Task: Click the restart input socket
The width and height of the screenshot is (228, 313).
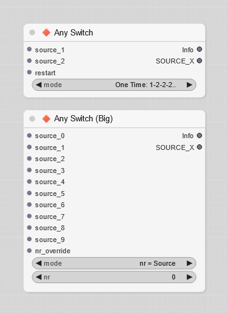Action: point(29,72)
